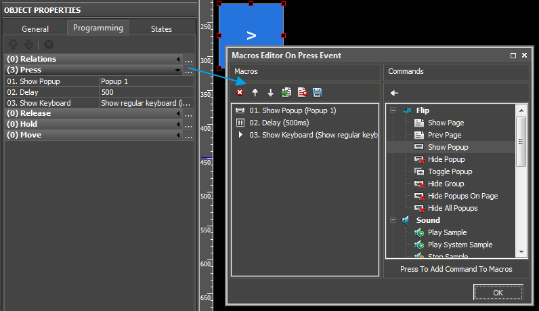Open macros editor for Release via ellipsis
Viewport: 539px width, 311px height.
pos(188,114)
